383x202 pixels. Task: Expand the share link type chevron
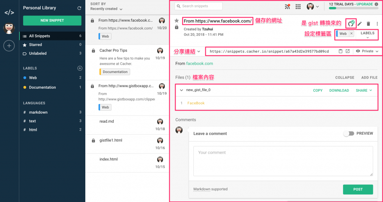click(x=199, y=52)
